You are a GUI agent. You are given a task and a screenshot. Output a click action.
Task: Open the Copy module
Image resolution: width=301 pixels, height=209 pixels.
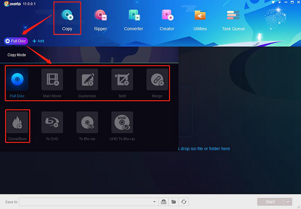click(67, 20)
